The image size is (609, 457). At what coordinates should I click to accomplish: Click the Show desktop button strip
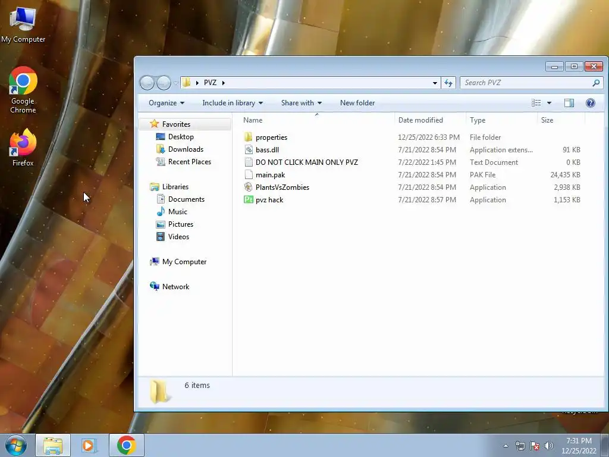[605, 445]
